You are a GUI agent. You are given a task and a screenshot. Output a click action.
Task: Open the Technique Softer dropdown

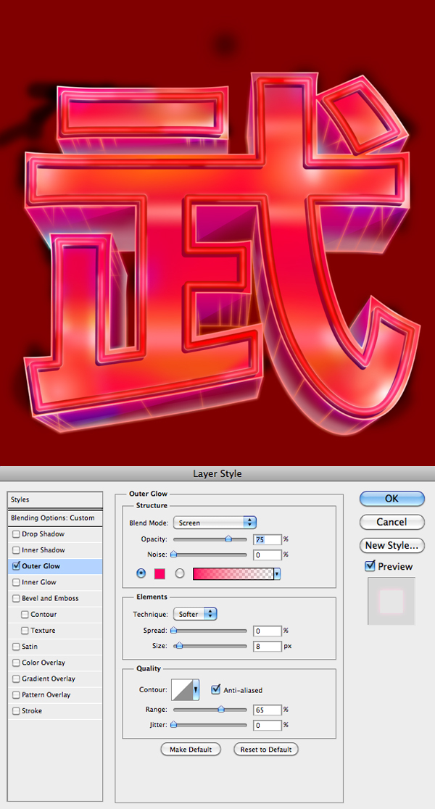(x=194, y=615)
